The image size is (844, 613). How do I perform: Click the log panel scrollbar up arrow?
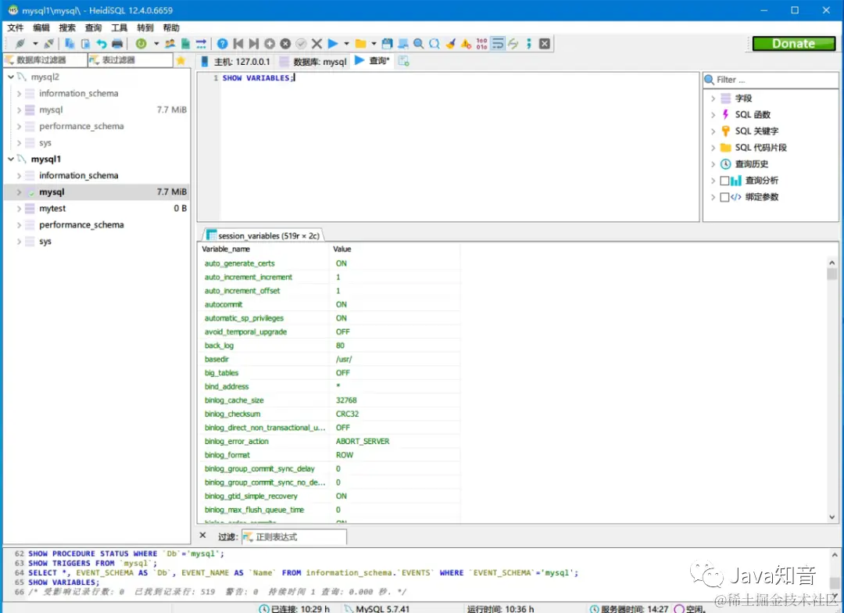coord(835,555)
